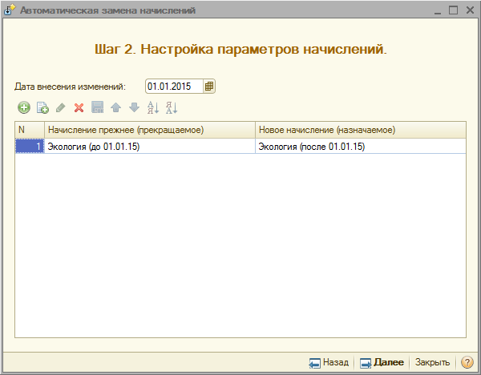Sort the table ascending

(152, 108)
